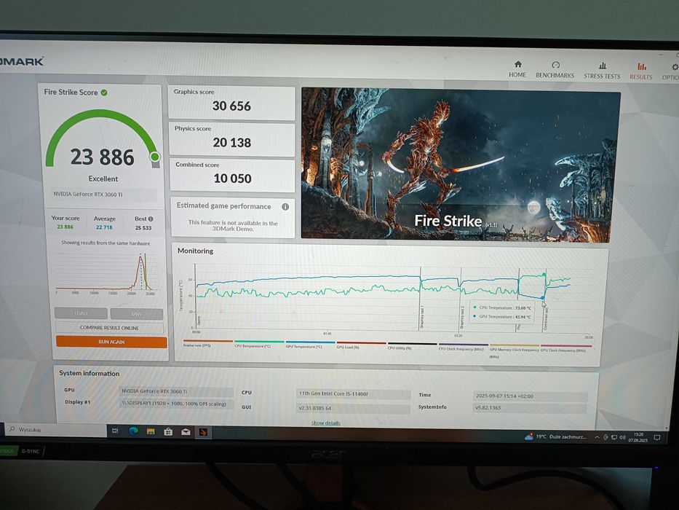Click the Fire Strike preview image

(461, 165)
